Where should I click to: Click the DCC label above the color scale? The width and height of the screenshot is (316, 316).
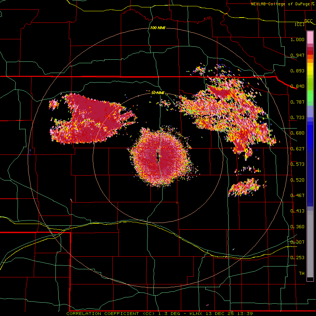(308, 21)
